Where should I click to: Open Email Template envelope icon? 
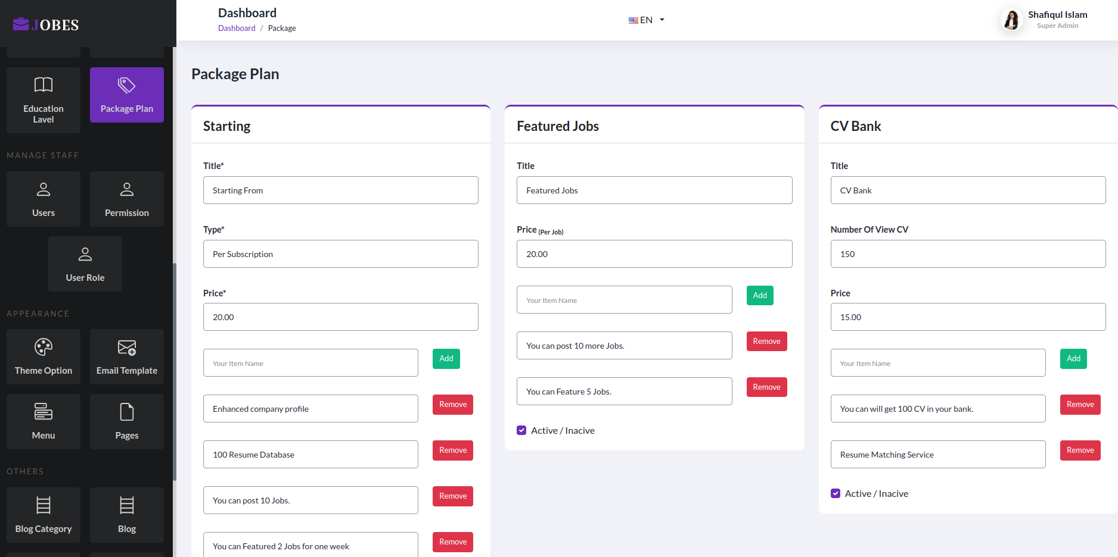(x=127, y=347)
